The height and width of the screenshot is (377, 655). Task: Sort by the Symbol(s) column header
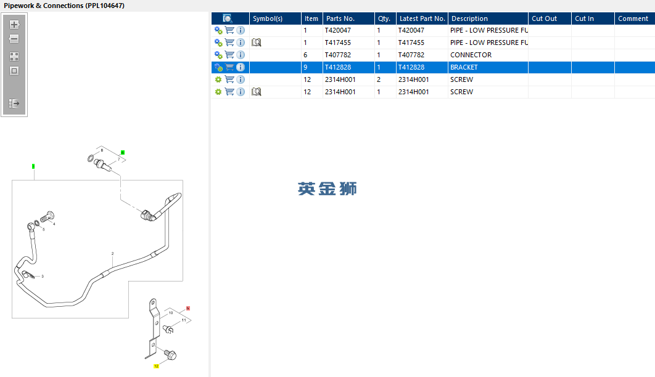pyautogui.click(x=275, y=18)
